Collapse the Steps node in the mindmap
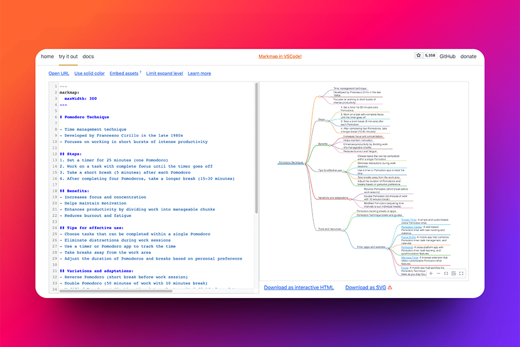Viewport: 520px width, 347px height. point(327,120)
